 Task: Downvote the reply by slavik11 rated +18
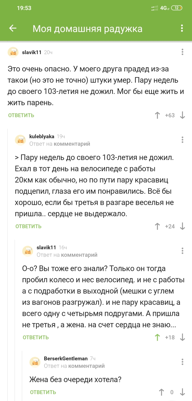[182, 338]
